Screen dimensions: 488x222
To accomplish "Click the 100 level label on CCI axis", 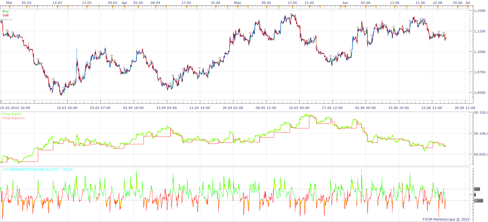I will (477, 189).
